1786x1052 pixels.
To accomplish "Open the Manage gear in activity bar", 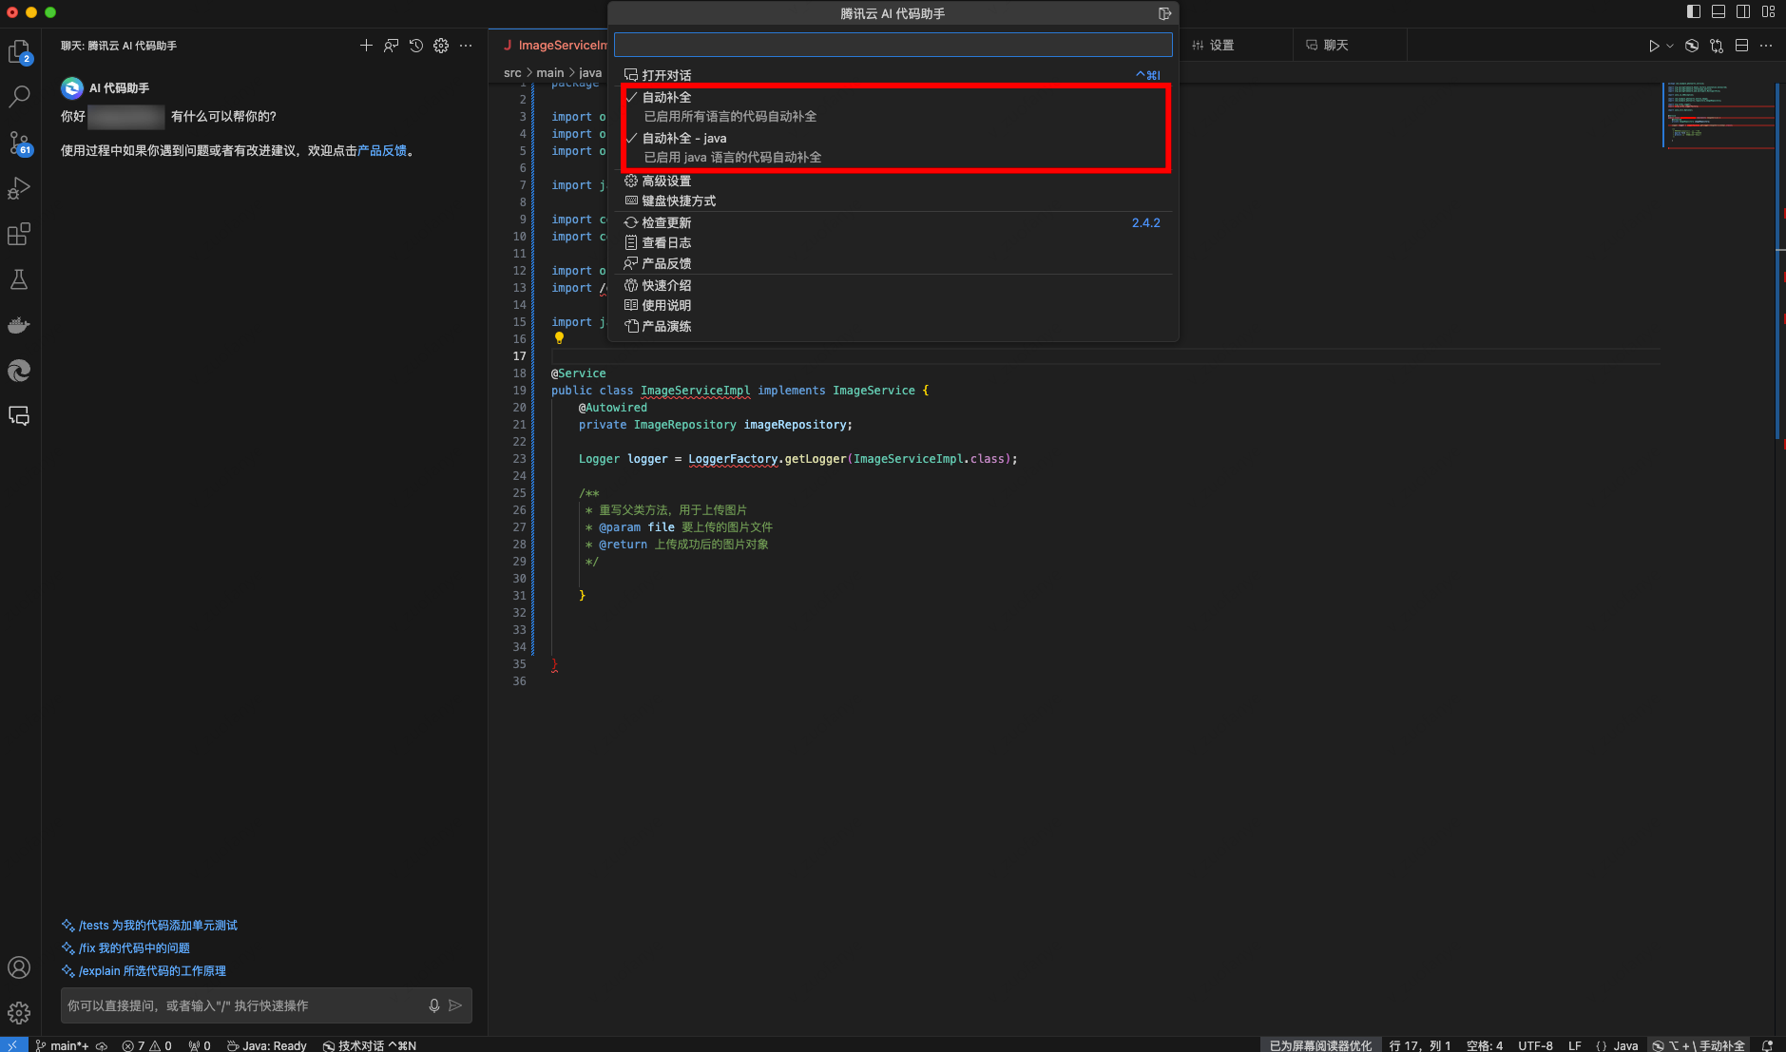I will pyautogui.click(x=19, y=1013).
